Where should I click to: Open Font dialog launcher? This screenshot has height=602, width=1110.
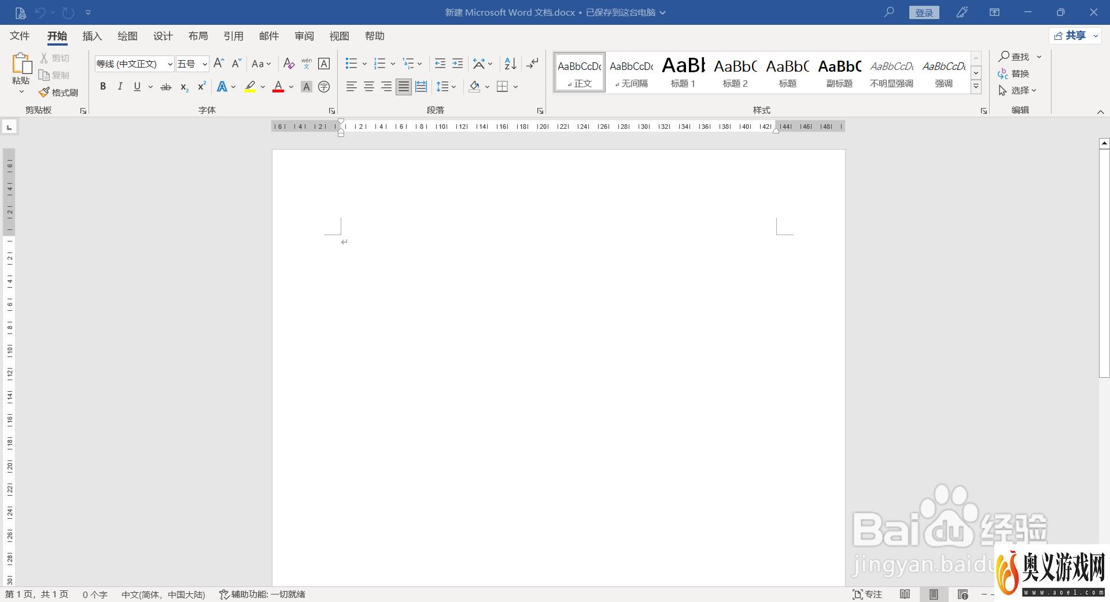pyautogui.click(x=332, y=111)
